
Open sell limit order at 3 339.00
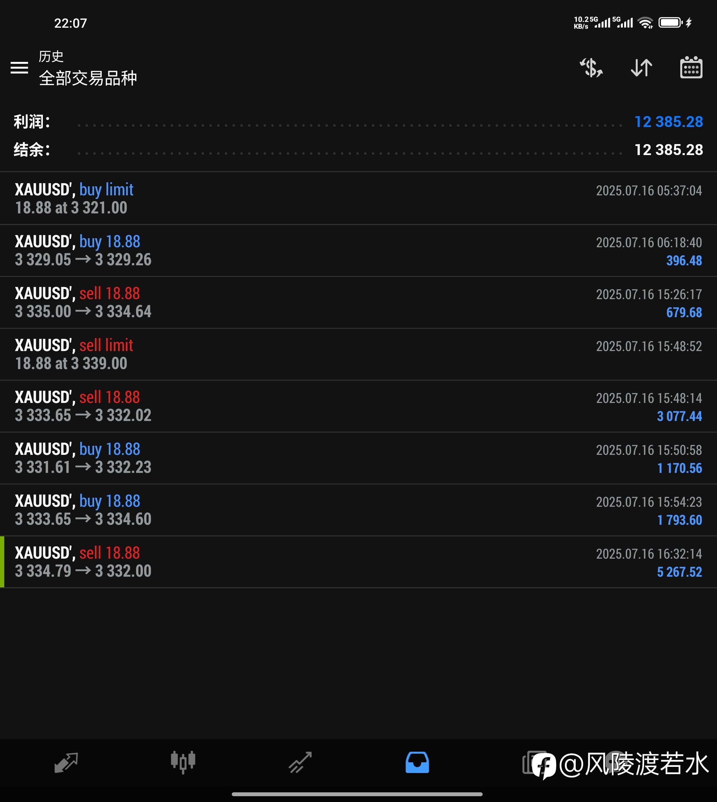click(x=358, y=354)
